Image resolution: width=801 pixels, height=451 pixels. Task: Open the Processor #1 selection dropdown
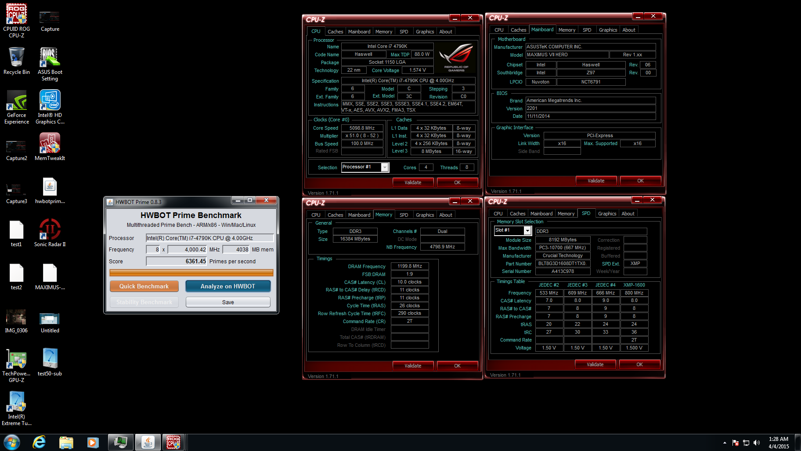(365, 167)
